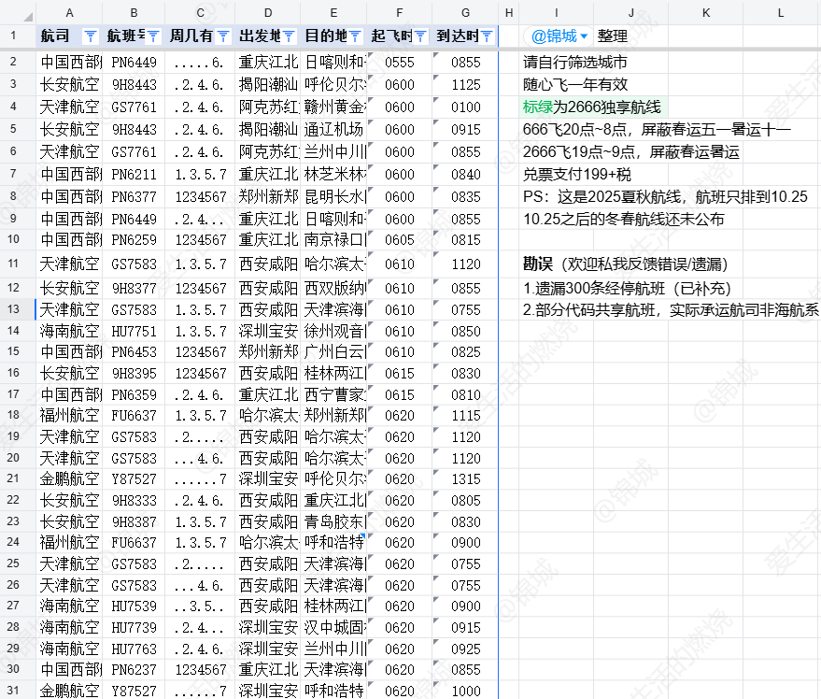Click the note 请自行筛选城市
Viewport: 821px width, 699px height.
[575, 63]
